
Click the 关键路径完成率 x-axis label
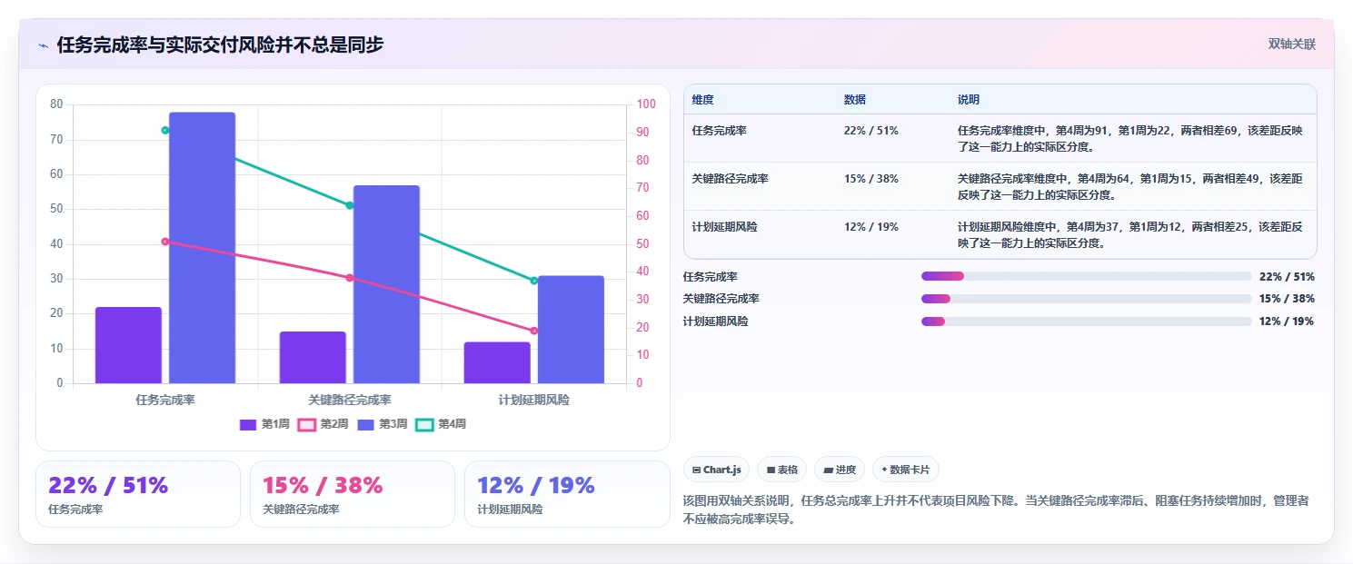coord(350,400)
